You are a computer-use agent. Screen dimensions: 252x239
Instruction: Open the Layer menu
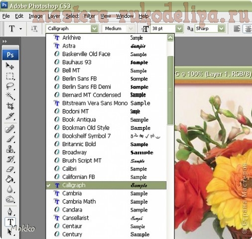(x=54, y=16)
